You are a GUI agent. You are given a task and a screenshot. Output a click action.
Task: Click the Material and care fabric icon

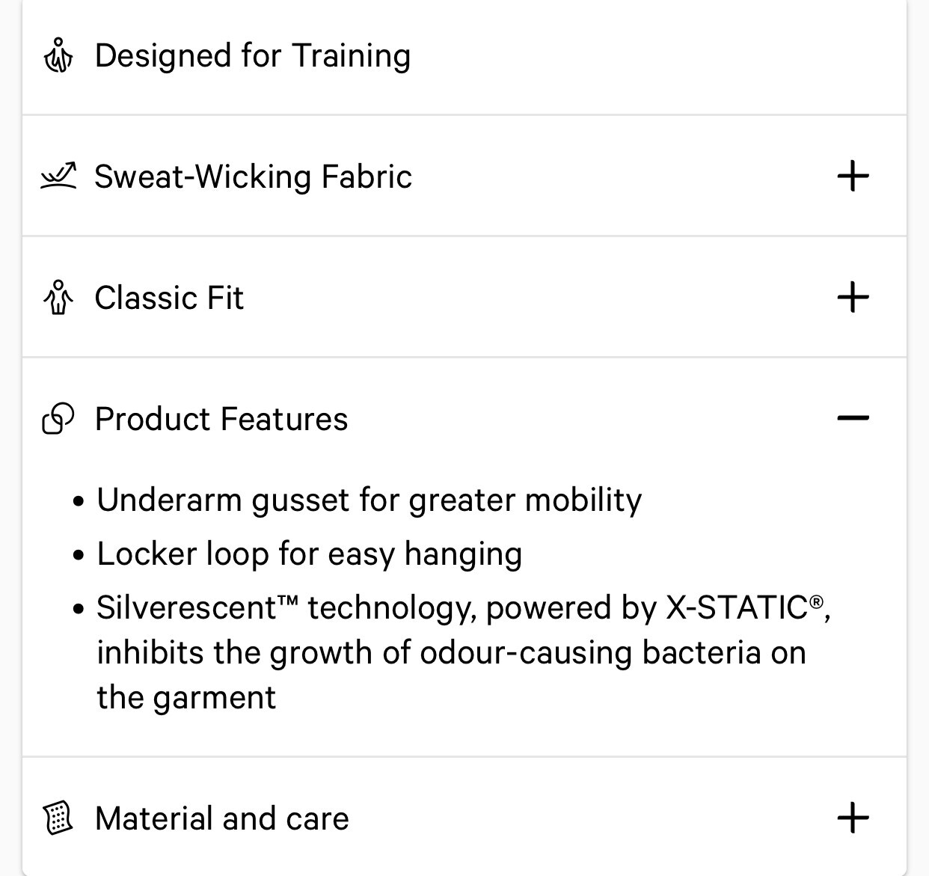click(58, 818)
